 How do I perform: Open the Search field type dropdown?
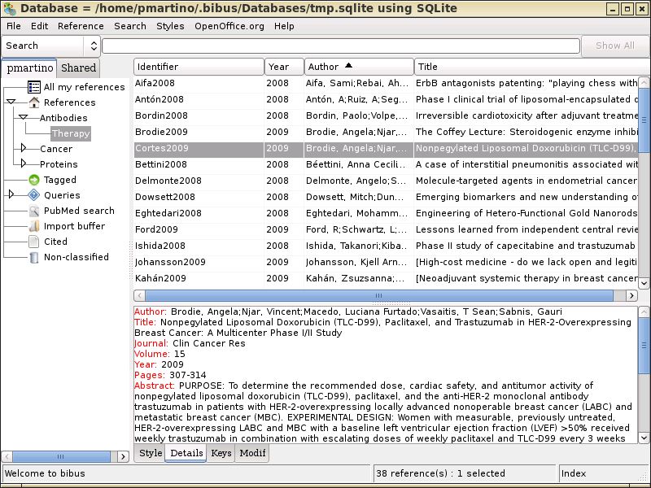point(94,46)
